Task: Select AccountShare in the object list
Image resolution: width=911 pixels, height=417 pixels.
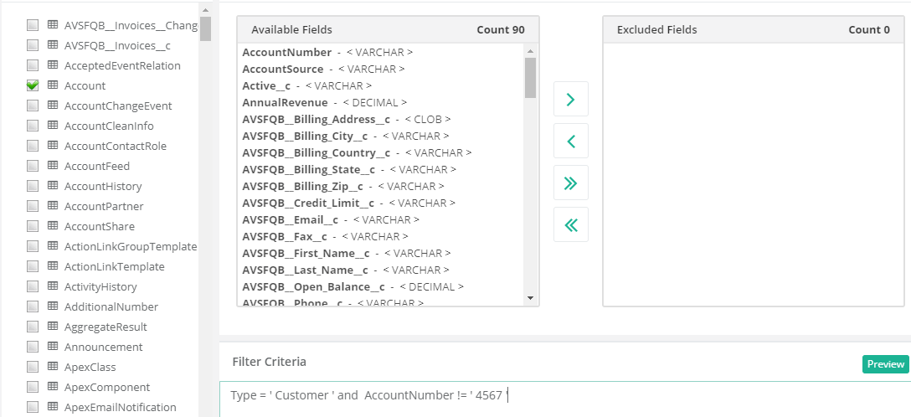Action: pos(99,226)
